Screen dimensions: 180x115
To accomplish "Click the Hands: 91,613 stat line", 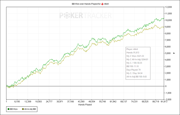I will click(x=133, y=53).
